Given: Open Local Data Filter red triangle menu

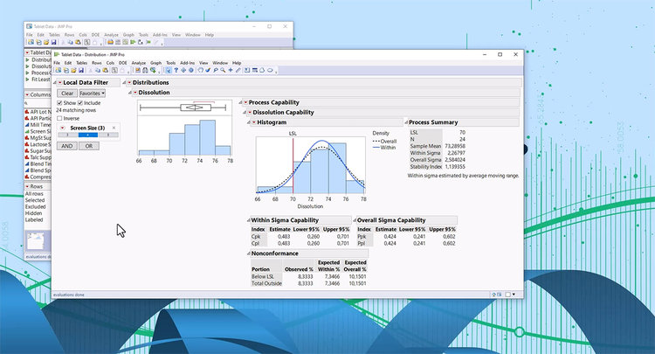Looking at the screenshot, I should click(59, 82).
